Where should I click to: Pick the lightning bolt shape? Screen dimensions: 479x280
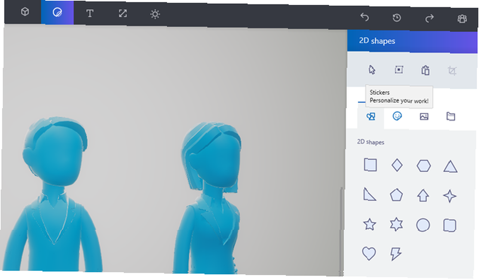pos(396,254)
